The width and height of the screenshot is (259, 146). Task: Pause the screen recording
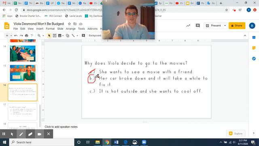(4, 134)
